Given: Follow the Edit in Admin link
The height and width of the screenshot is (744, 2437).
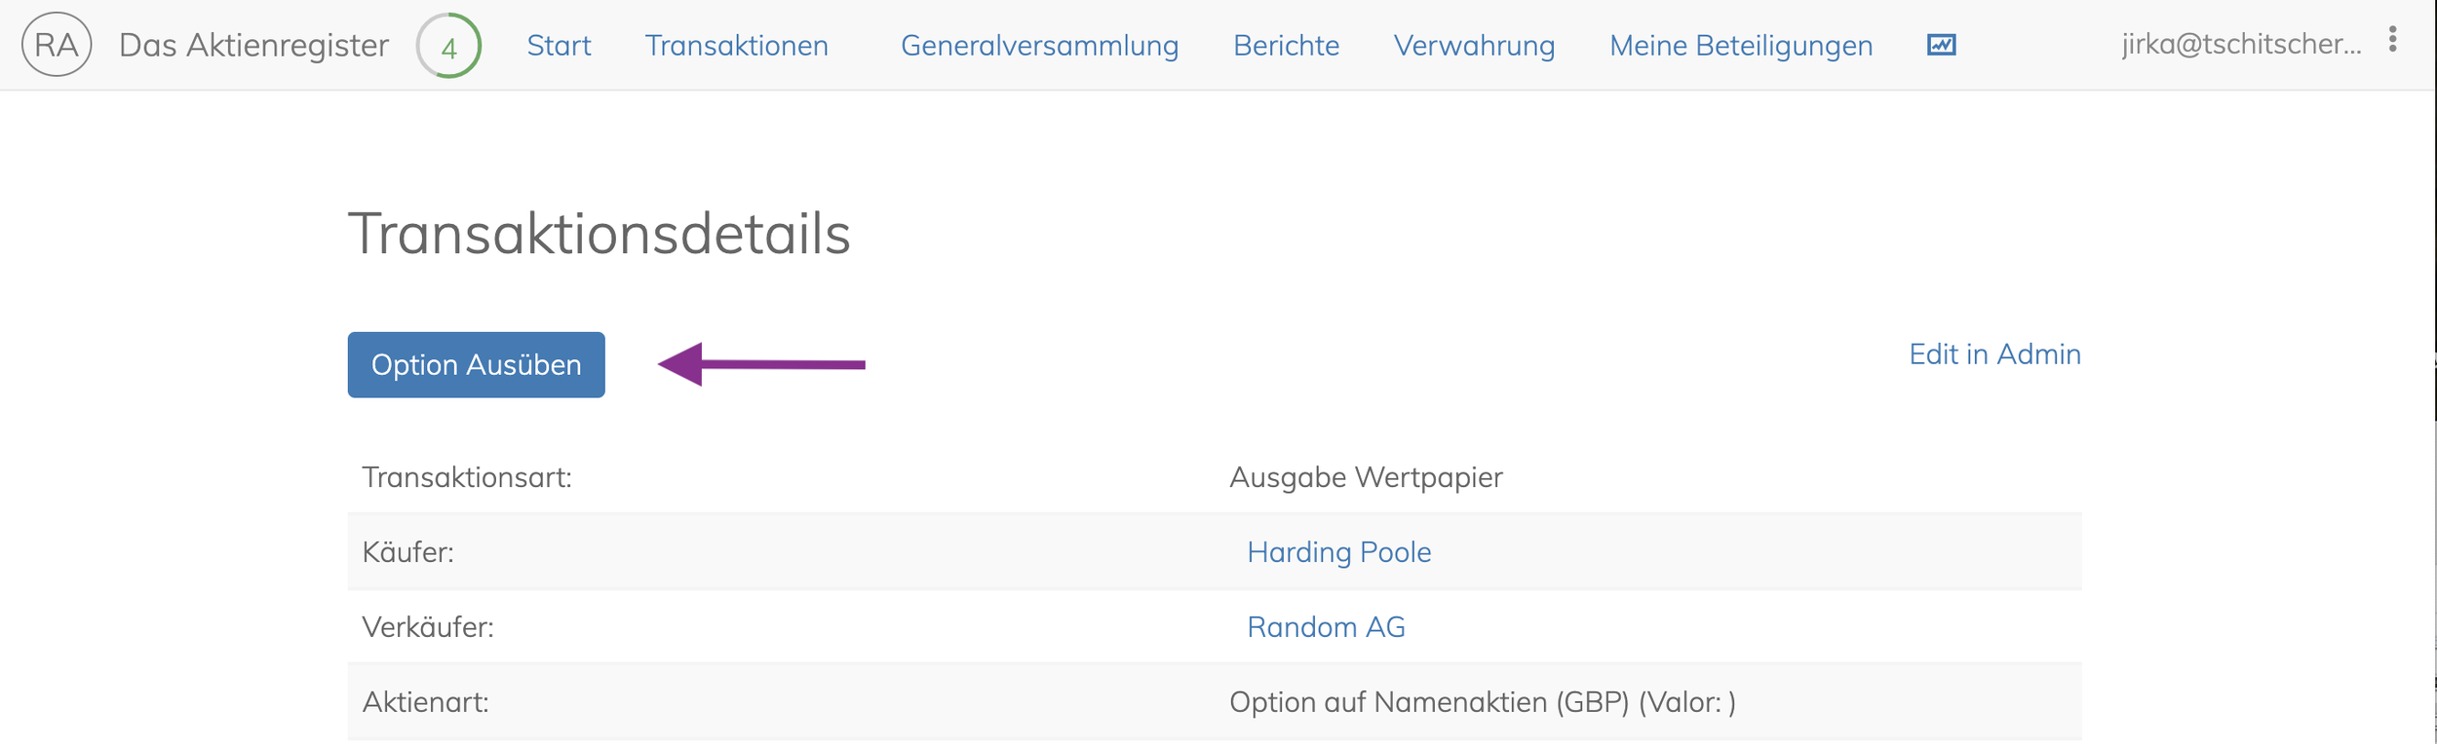Looking at the screenshot, I should click(1994, 353).
